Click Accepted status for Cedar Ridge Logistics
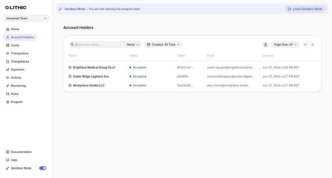 point(138,76)
